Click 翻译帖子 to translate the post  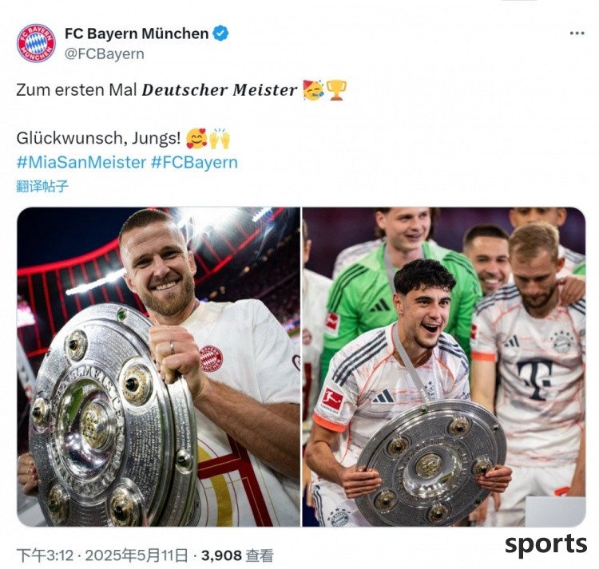click(x=42, y=186)
